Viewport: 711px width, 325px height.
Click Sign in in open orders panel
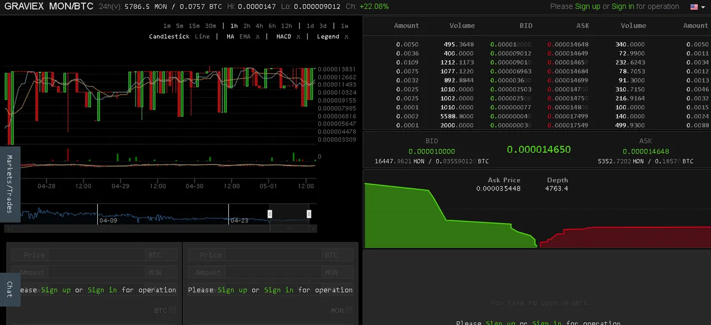click(547, 323)
